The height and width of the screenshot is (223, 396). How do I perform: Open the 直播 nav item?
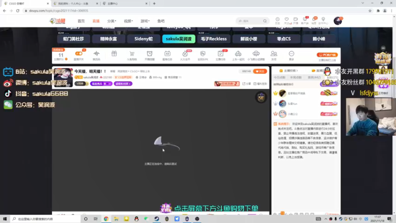tap(96, 21)
